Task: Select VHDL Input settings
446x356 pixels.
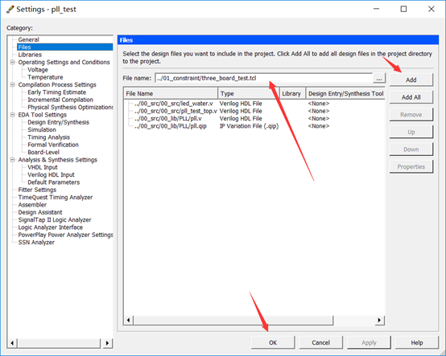Action: click(43, 167)
